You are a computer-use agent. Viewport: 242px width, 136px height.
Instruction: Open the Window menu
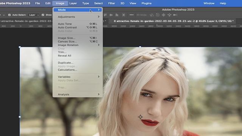[x=209, y=3]
